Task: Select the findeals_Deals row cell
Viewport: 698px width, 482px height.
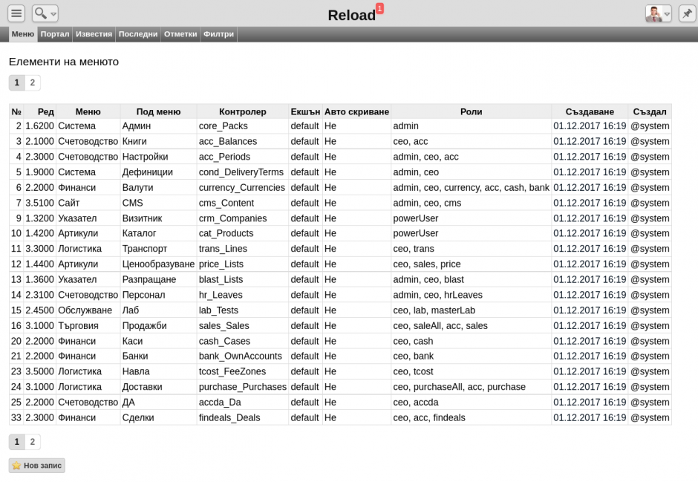Action: 229,417
